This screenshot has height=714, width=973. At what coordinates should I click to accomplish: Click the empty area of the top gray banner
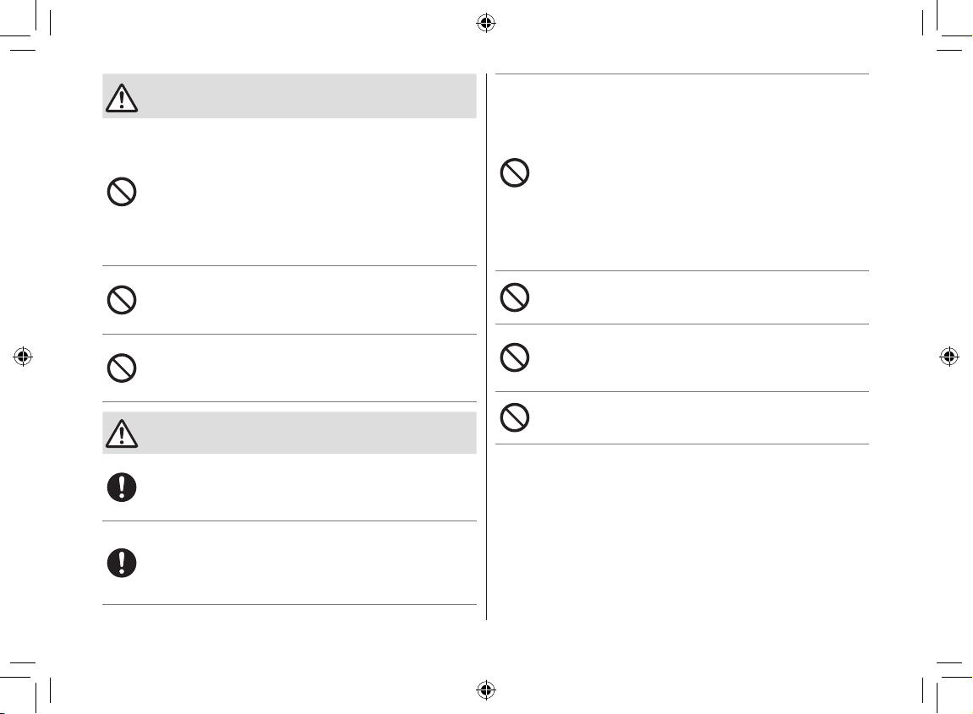tap(307, 96)
